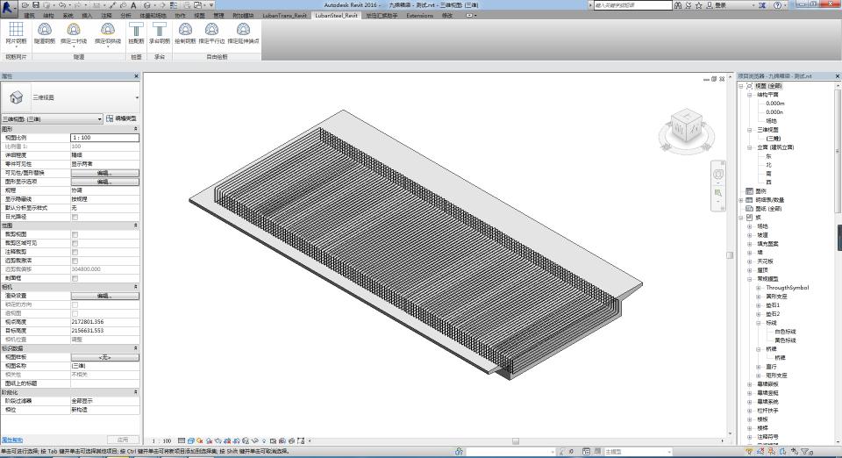Collapse the 立面 (建筑立面) elevations node
The width and height of the screenshot is (842, 458).
750,147
